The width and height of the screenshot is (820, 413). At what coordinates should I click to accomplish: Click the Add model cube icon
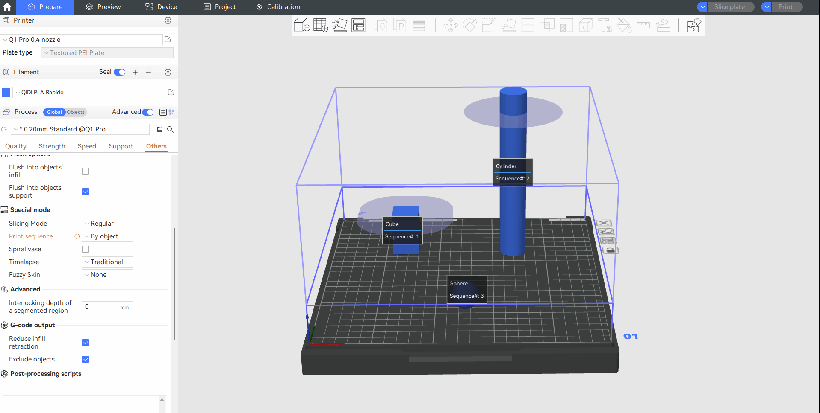tap(301, 25)
